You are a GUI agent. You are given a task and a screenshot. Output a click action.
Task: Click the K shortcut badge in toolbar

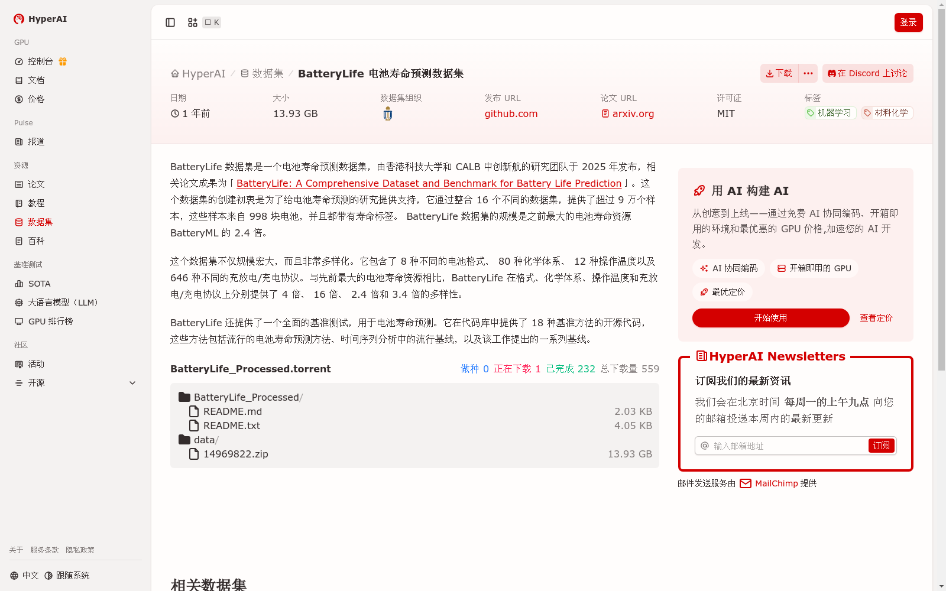212,22
